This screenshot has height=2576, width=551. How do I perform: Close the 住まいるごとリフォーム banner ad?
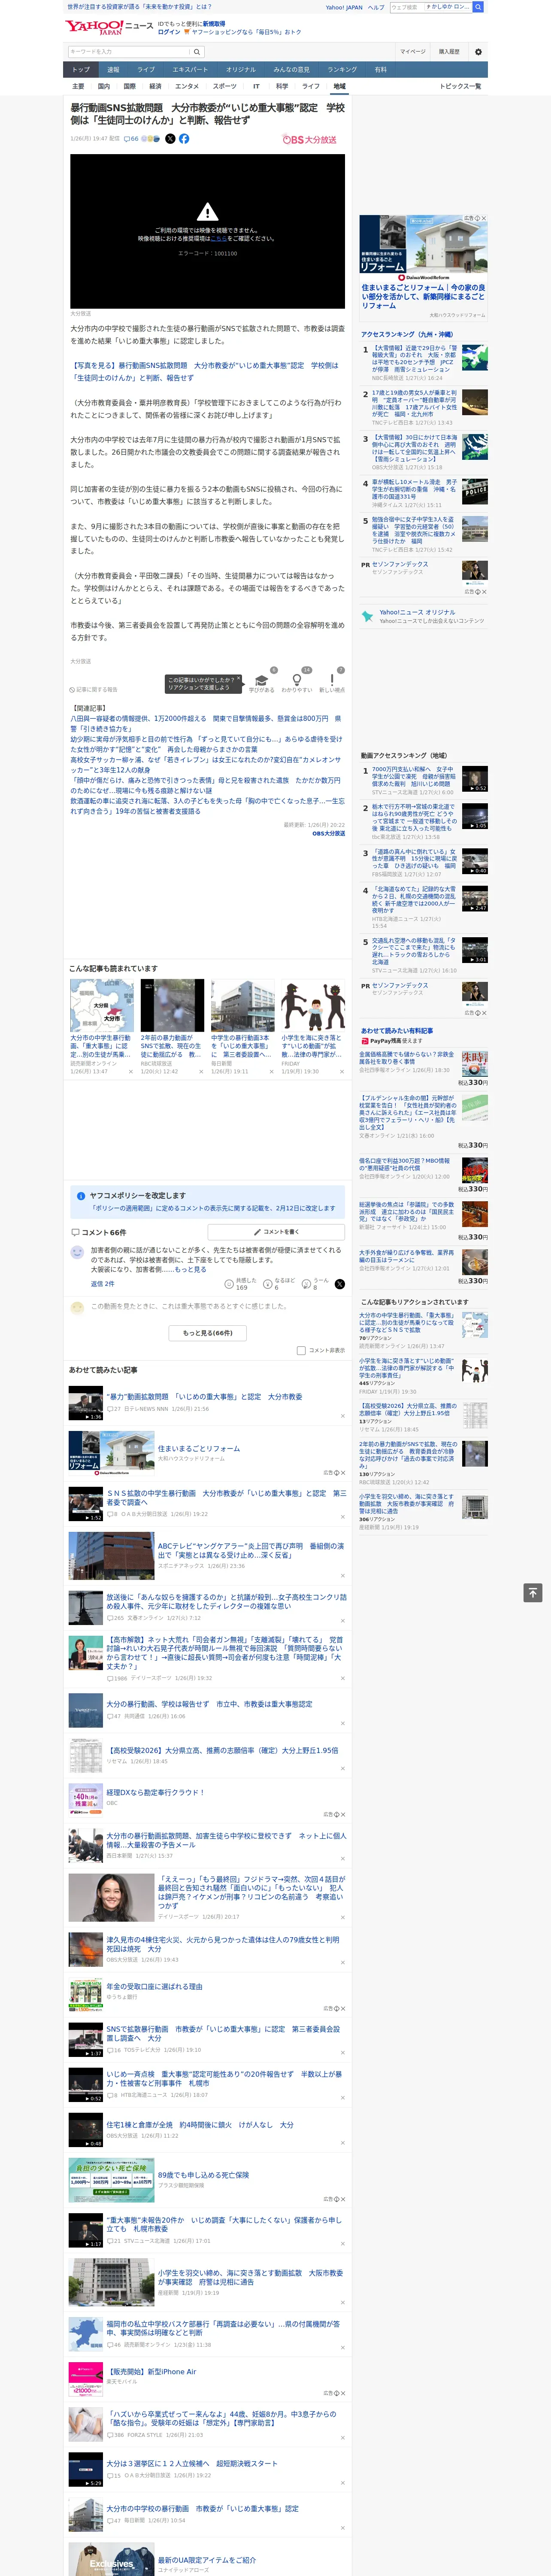(484, 218)
